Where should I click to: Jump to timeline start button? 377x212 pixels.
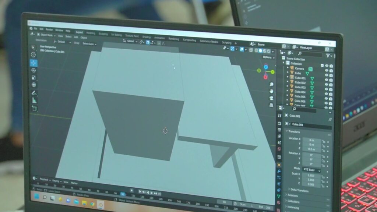pos(140,191)
